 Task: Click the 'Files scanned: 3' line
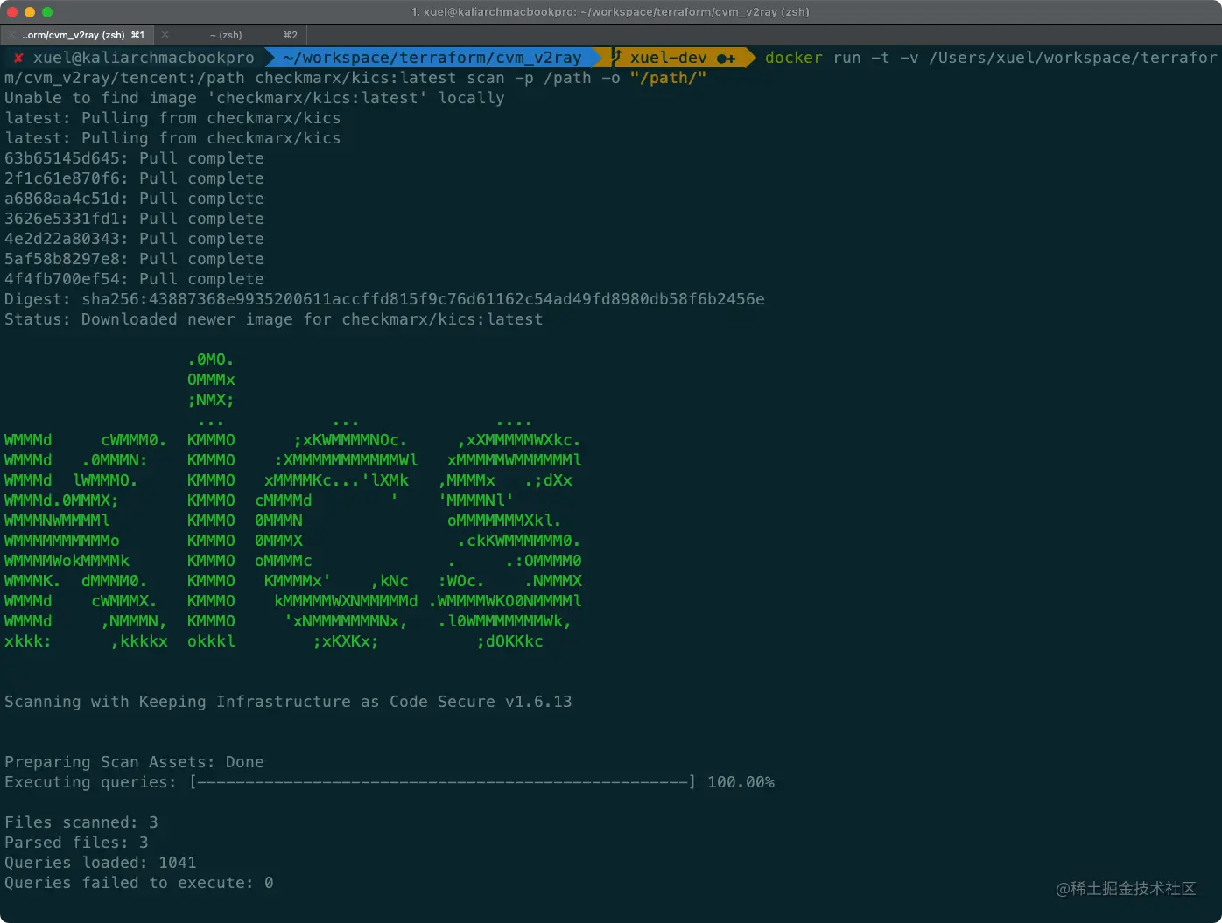tap(81, 822)
